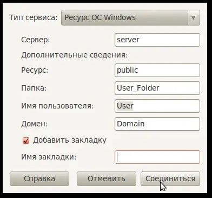Click the "Папка" field containing User_Folder

pyautogui.click(x=157, y=88)
